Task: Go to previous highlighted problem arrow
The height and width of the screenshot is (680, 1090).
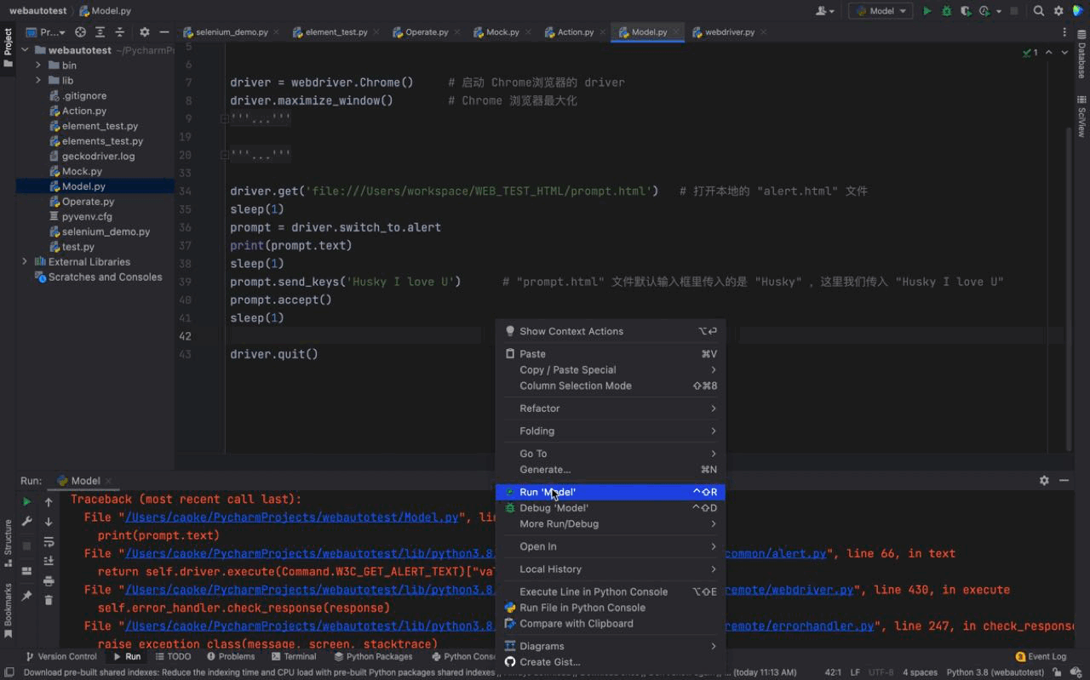Action: [x=1048, y=53]
